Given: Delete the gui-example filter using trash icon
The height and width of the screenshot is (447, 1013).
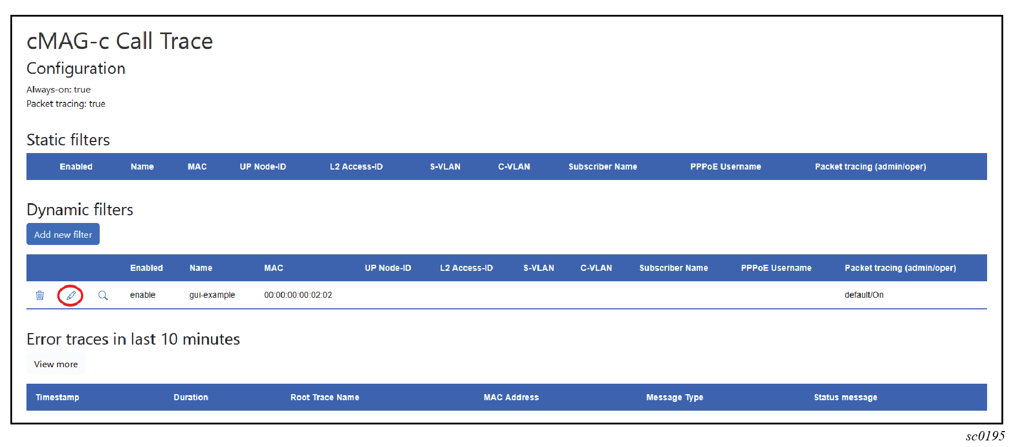Looking at the screenshot, I should pos(40,296).
